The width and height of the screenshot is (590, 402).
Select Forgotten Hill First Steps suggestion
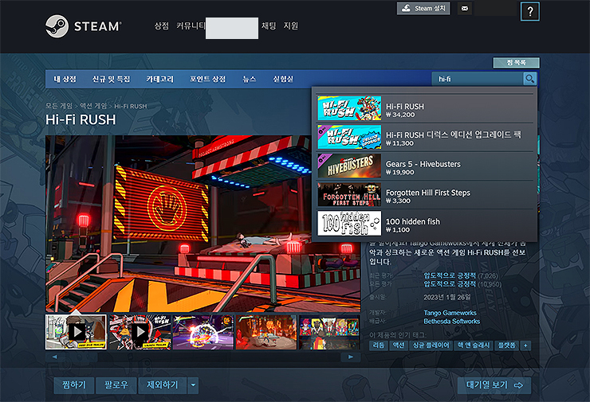[x=425, y=195]
